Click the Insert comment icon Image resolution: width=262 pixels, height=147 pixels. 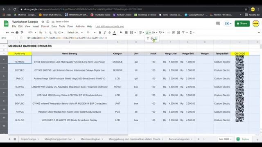(174, 33)
